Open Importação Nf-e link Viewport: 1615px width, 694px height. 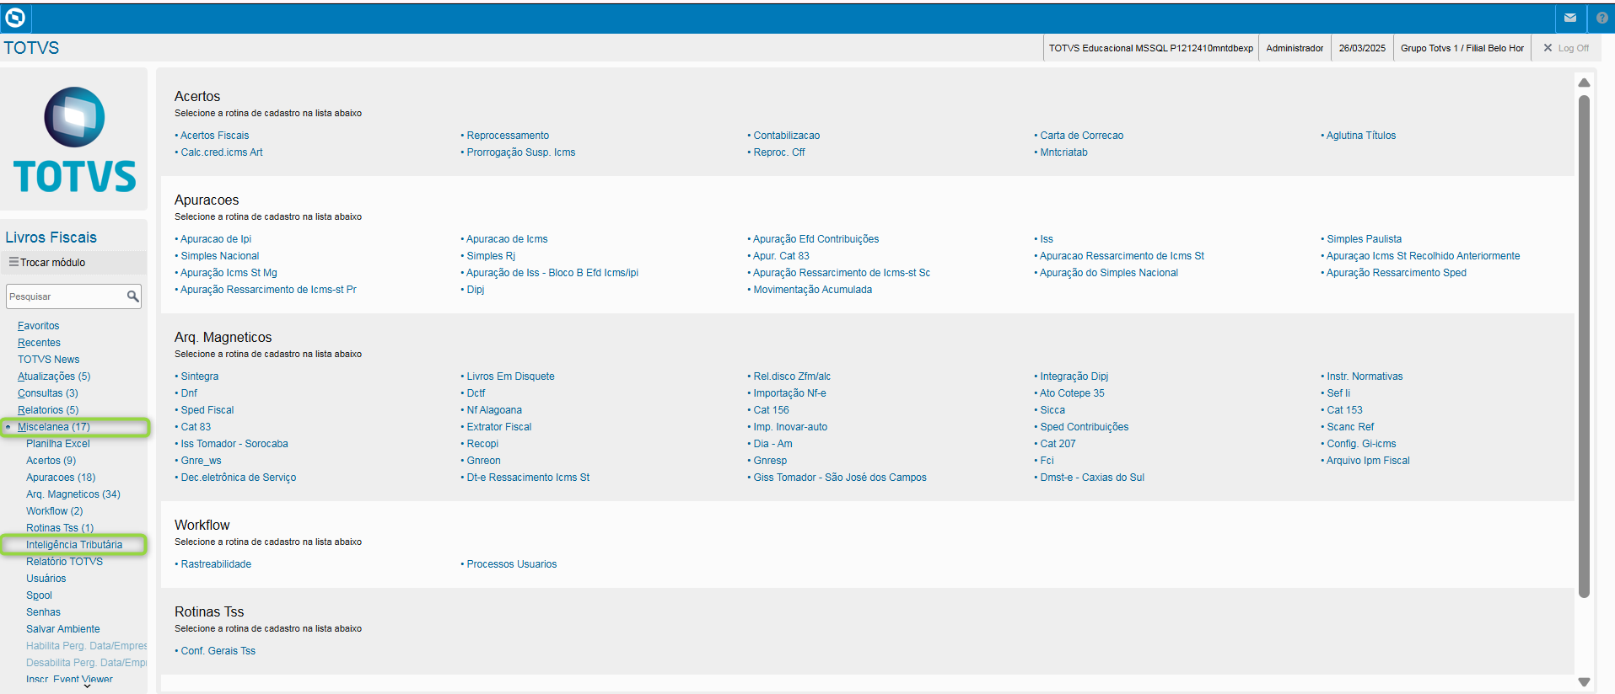click(x=789, y=393)
